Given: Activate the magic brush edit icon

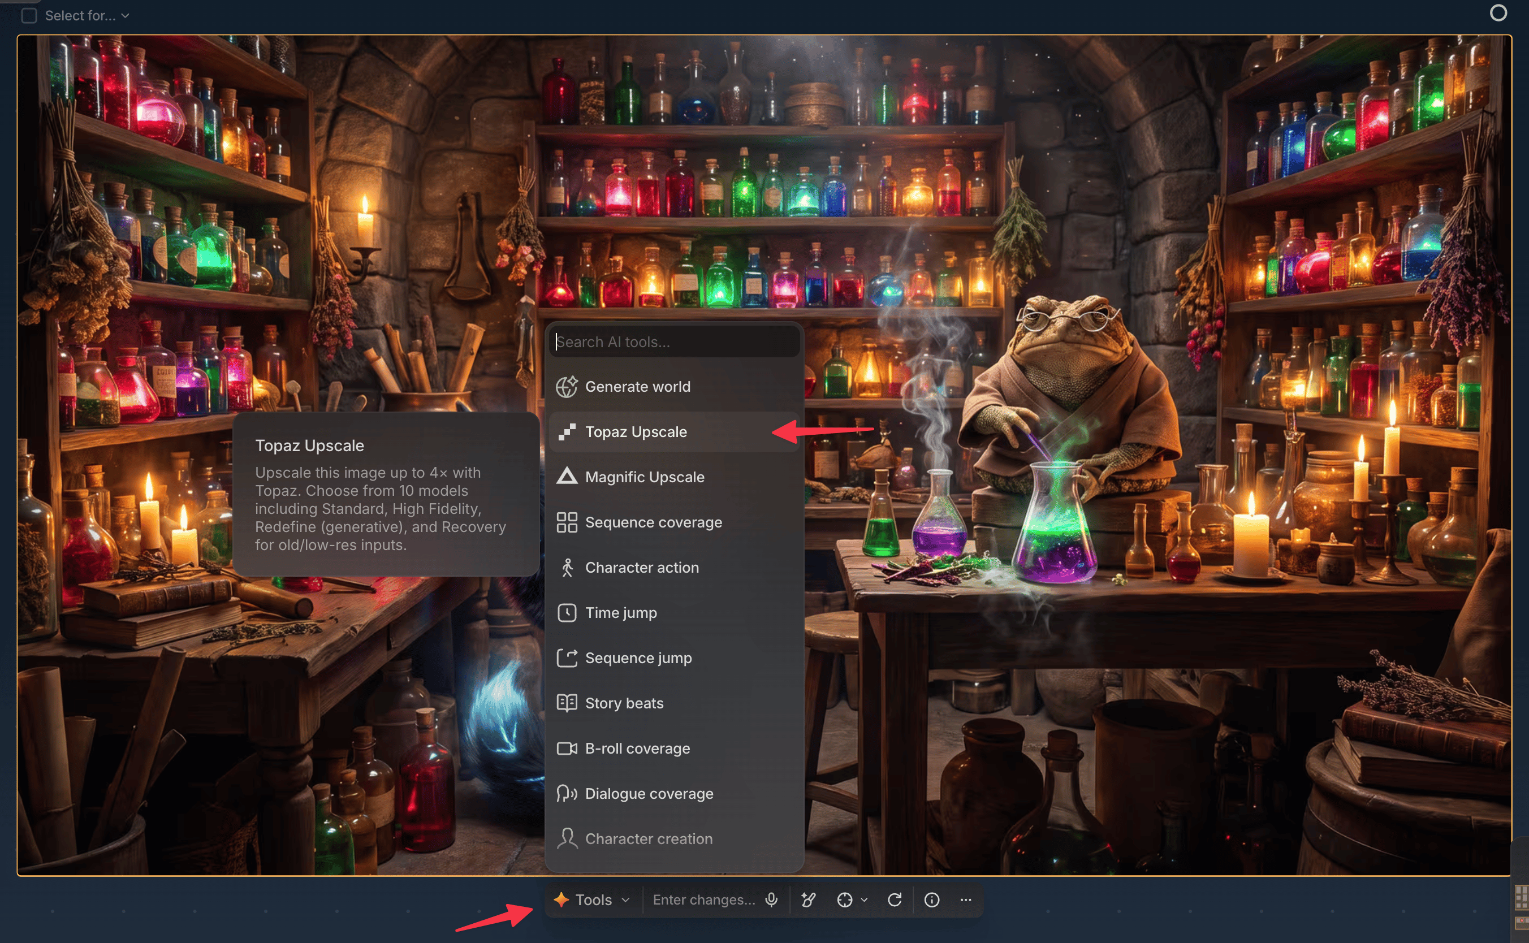Looking at the screenshot, I should tap(809, 900).
